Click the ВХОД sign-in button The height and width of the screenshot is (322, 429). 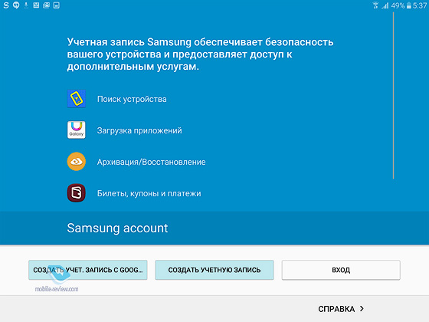[x=341, y=270]
